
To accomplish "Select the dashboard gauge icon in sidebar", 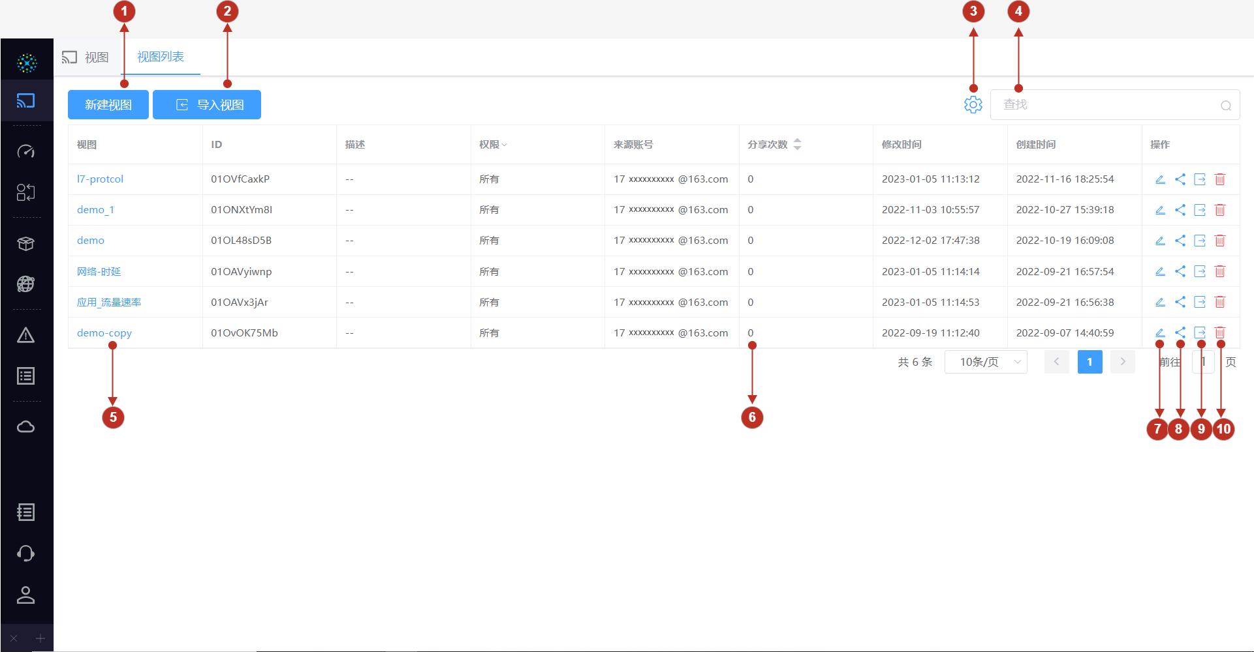I will (26, 151).
